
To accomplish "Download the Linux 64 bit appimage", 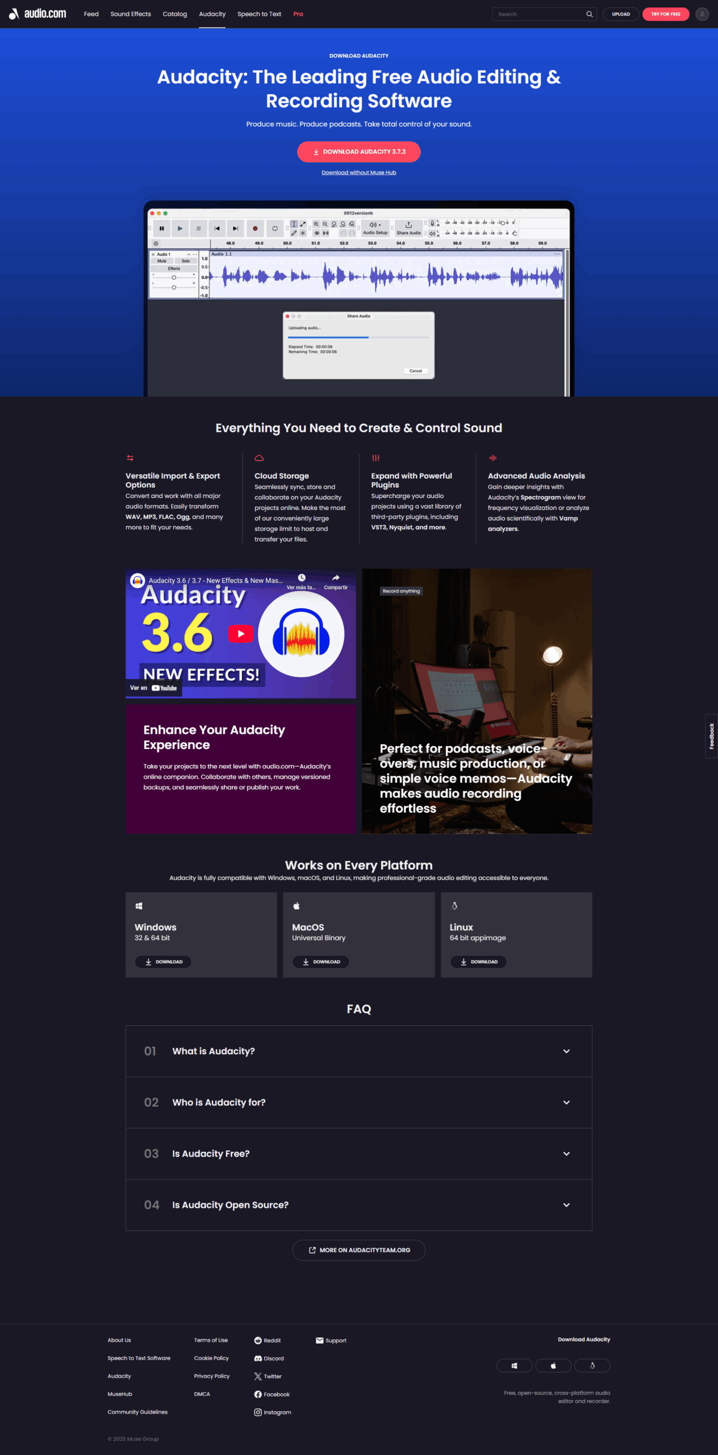I will pyautogui.click(x=478, y=962).
